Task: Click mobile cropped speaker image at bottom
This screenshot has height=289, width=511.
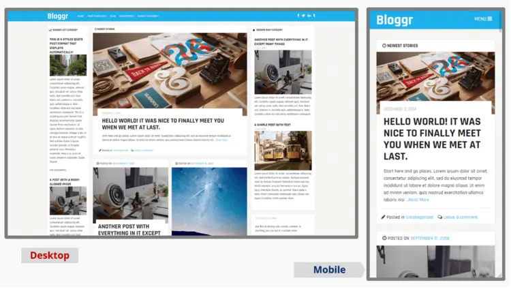Action: pos(436,262)
